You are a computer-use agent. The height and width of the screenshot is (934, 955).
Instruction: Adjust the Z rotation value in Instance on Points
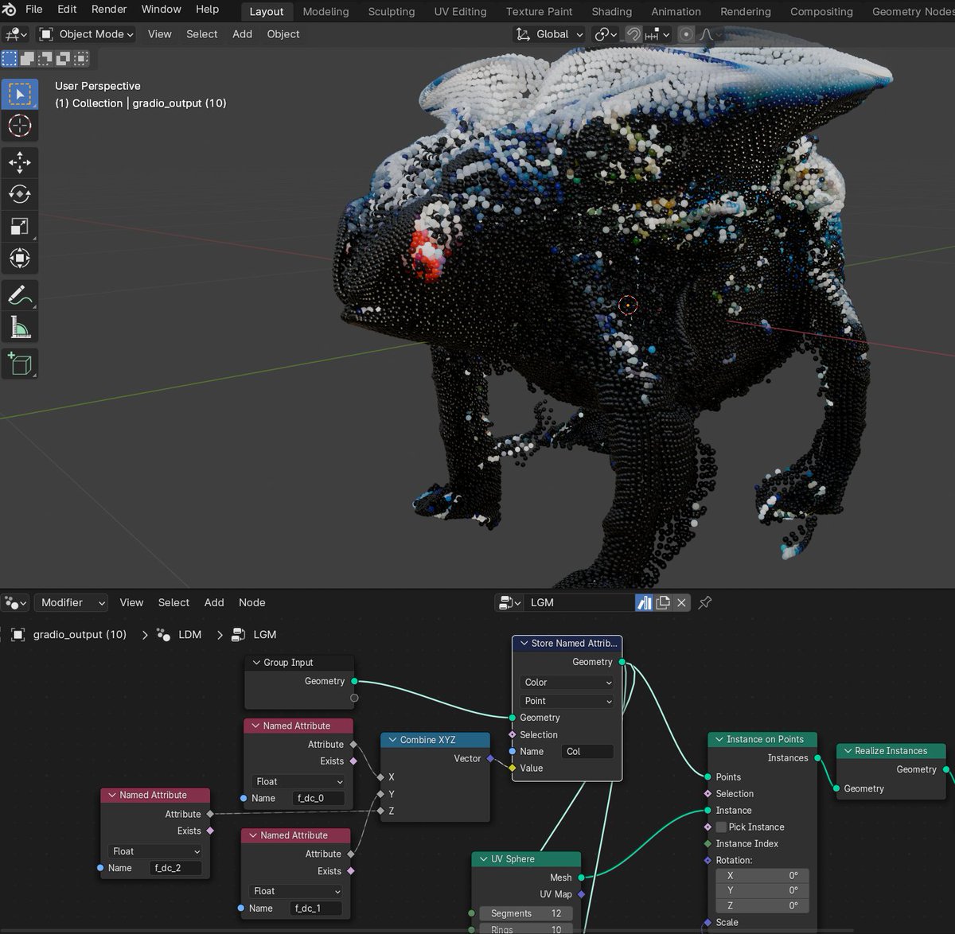pos(761,905)
